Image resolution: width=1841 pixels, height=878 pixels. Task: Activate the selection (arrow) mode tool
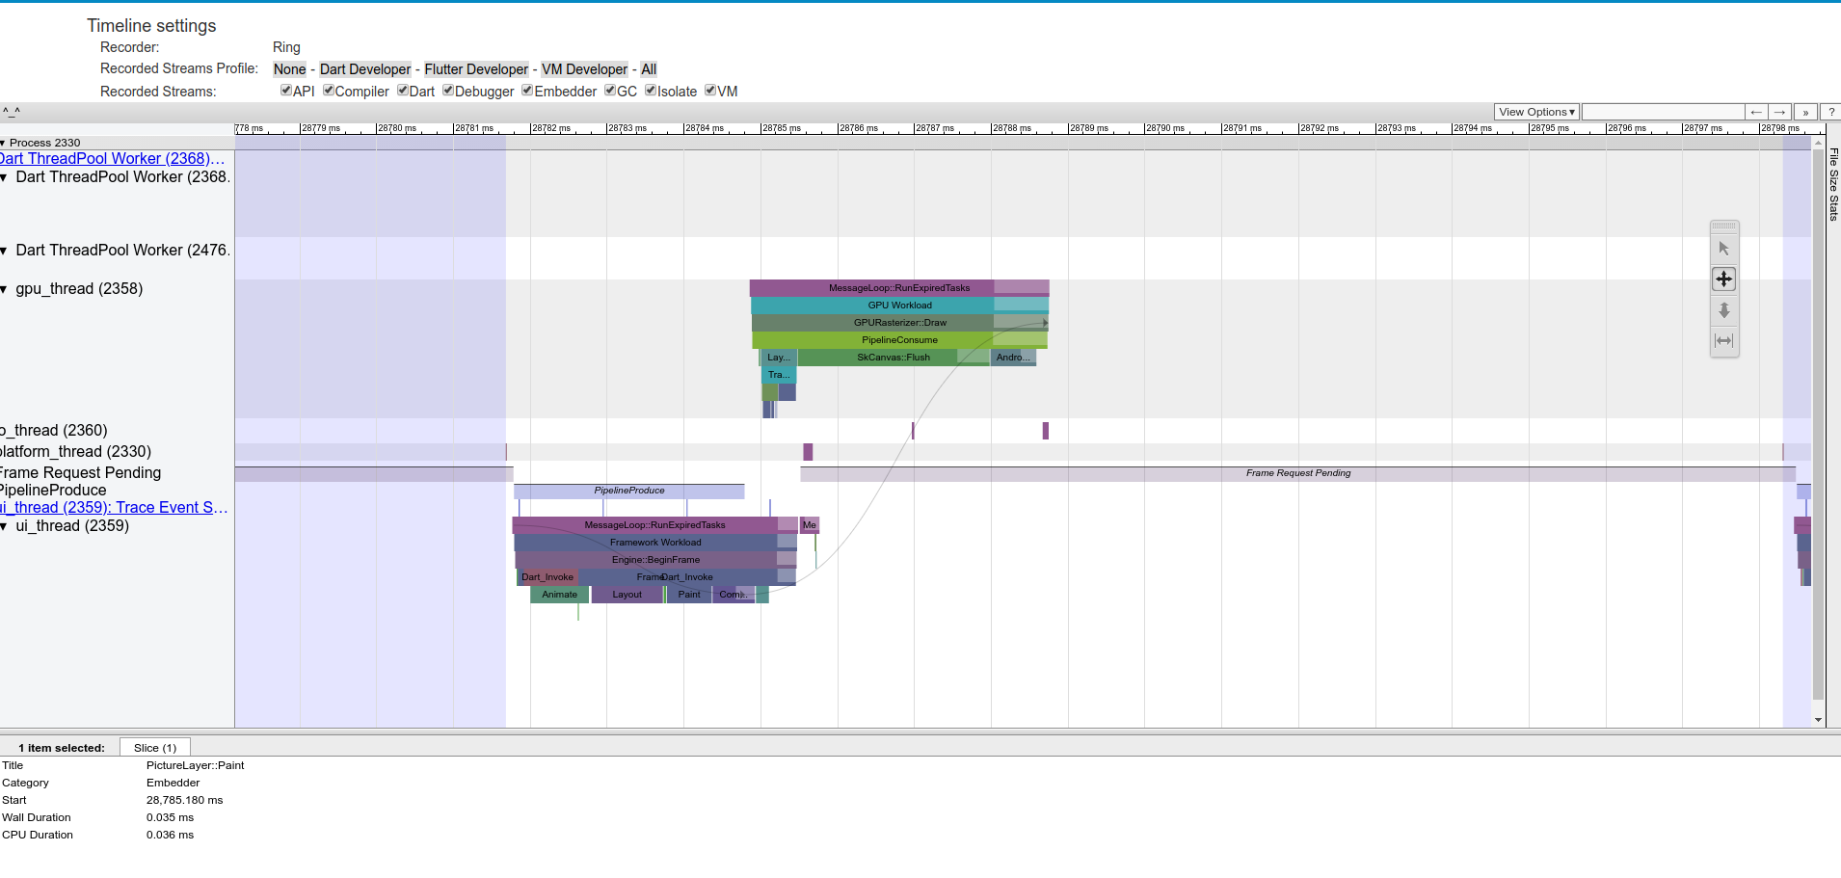(1724, 247)
